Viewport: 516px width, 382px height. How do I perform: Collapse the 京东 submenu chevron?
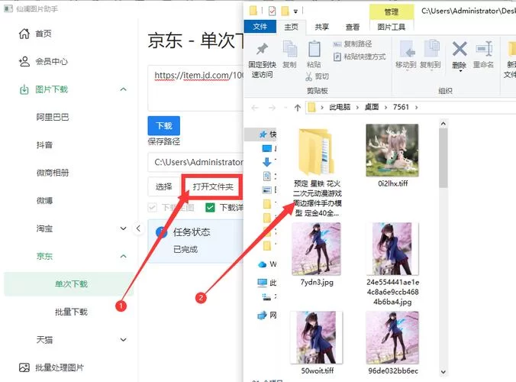(x=124, y=256)
